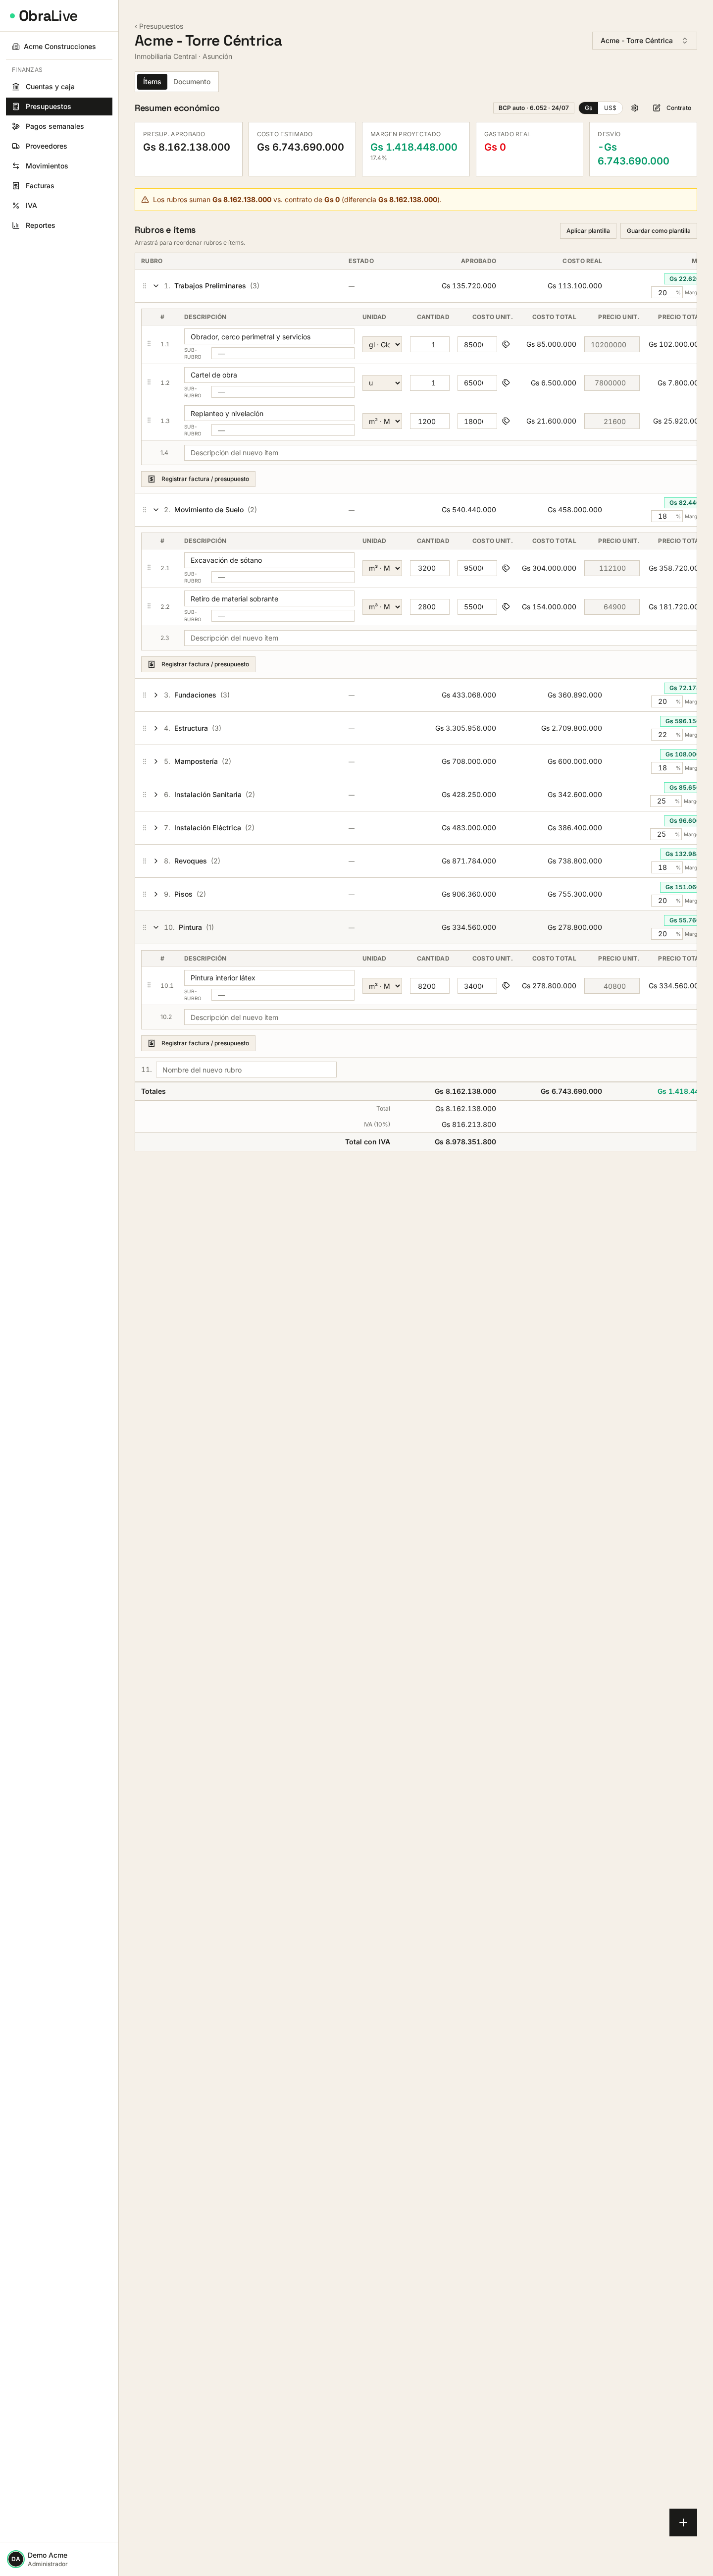Screen dimensions: 713x2576
Task: Open the Contrato editor
Action: [672, 108]
